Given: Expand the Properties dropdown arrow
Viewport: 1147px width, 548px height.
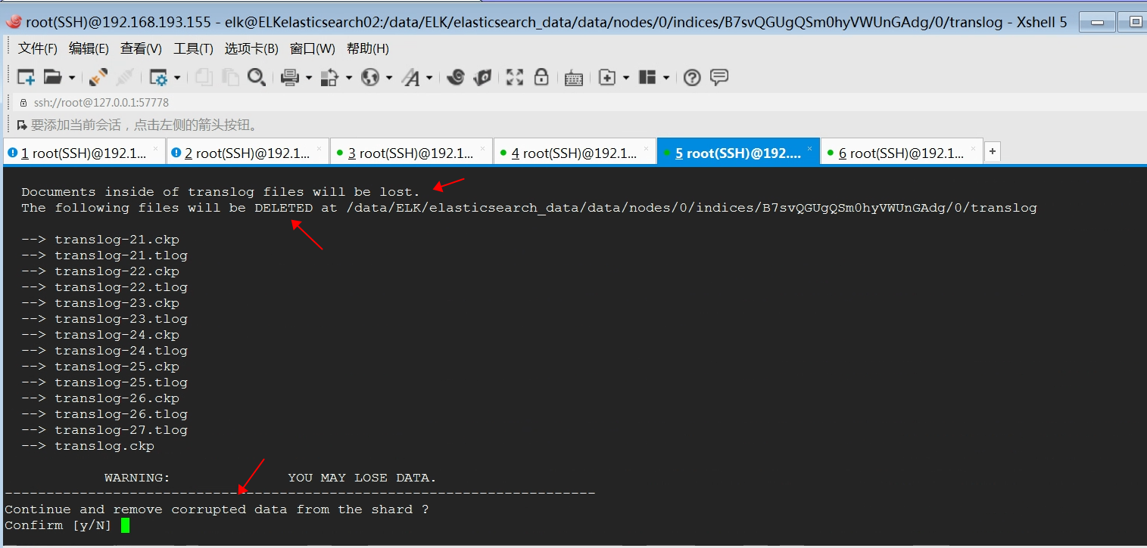Looking at the screenshot, I should (177, 77).
